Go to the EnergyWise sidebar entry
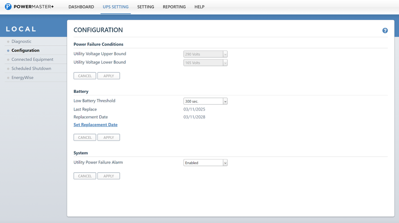The height and width of the screenshot is (223, 399). click(23, 78)
